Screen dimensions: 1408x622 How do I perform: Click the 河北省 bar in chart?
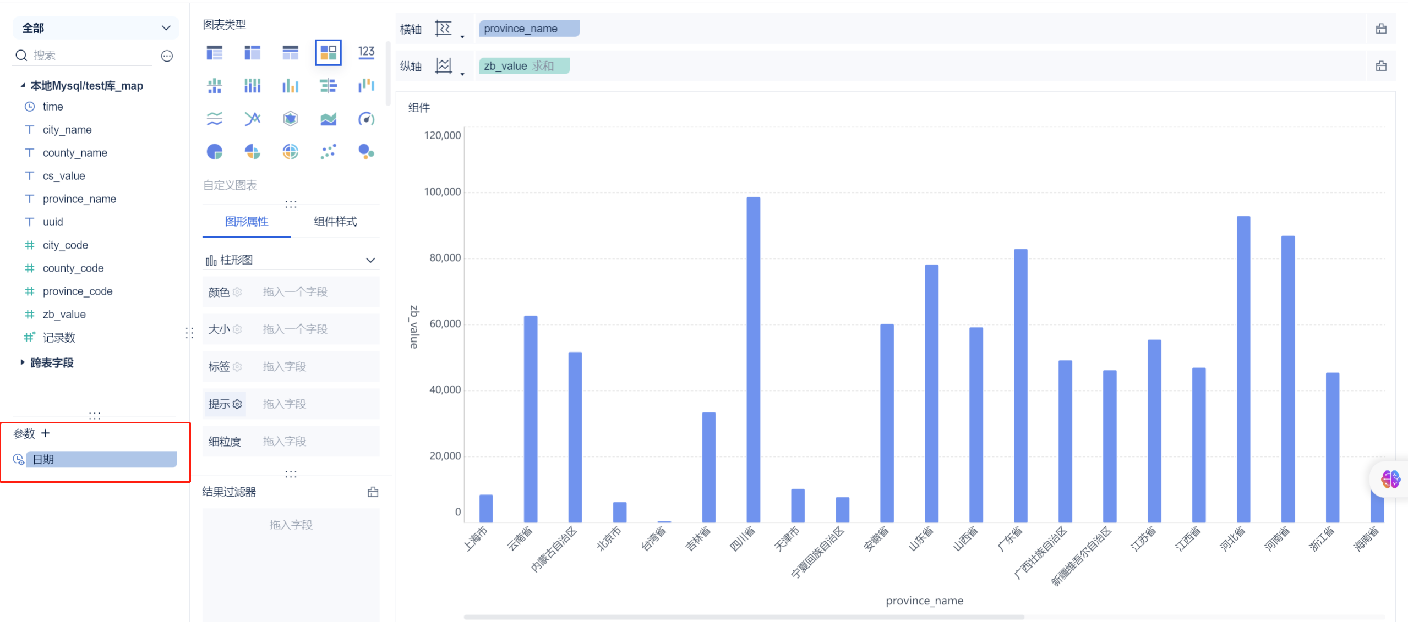click(x=1243, y=369)
